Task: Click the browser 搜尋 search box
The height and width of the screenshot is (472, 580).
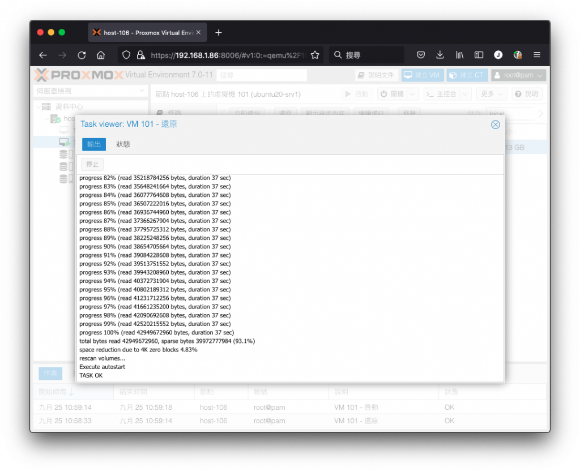Action: point(366,55)
